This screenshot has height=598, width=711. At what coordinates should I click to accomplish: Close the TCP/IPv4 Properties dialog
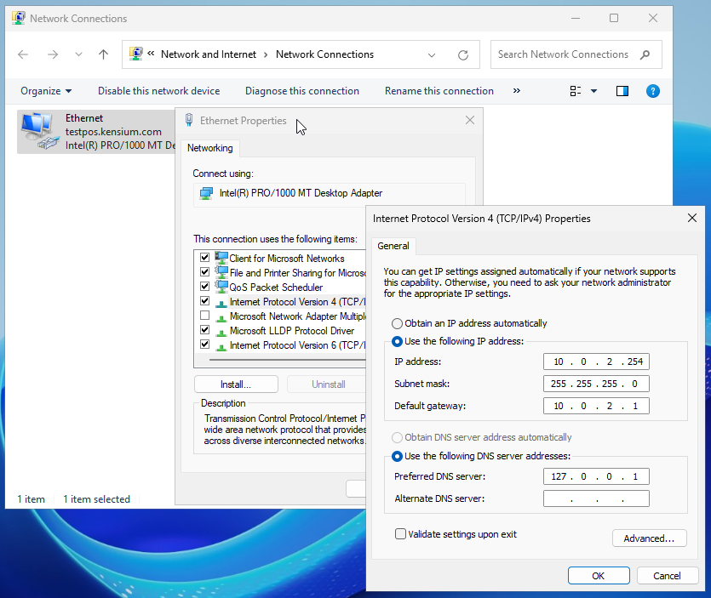[692, 218]
